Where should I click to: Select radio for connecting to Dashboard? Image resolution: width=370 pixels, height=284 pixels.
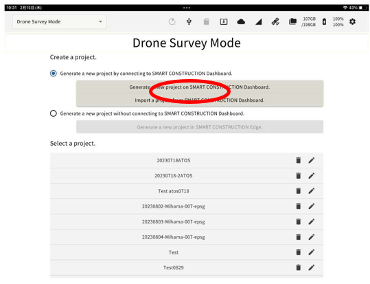pos(54,74)
